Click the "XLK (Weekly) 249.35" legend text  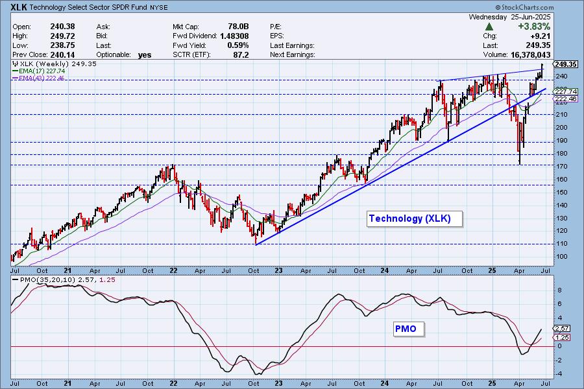58,64
